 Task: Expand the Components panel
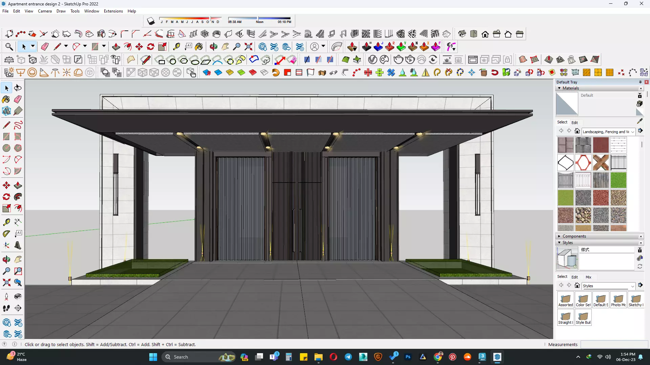tap(559, 236)
